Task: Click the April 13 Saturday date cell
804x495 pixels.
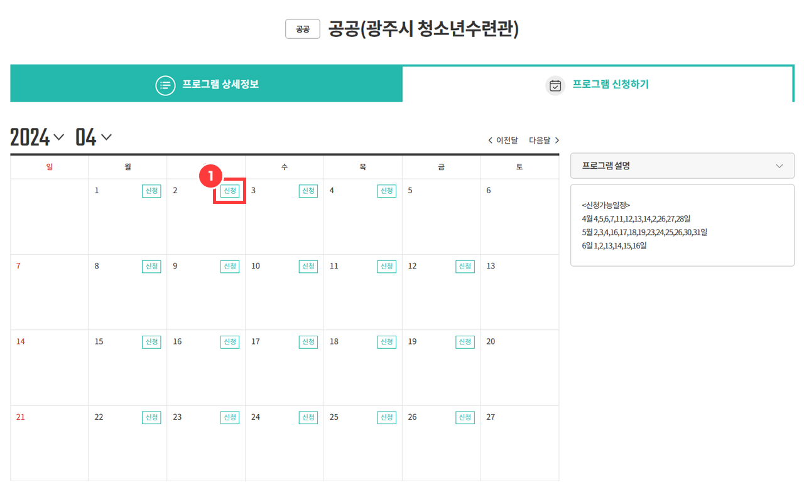Action: pos(519,292)
